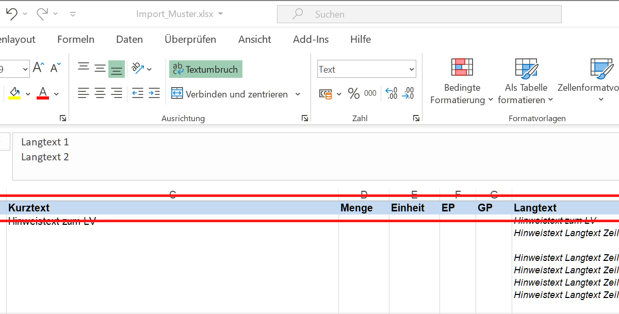
Task: Open Bedingte Formatierung menu
Action: [x=462, y=81]
